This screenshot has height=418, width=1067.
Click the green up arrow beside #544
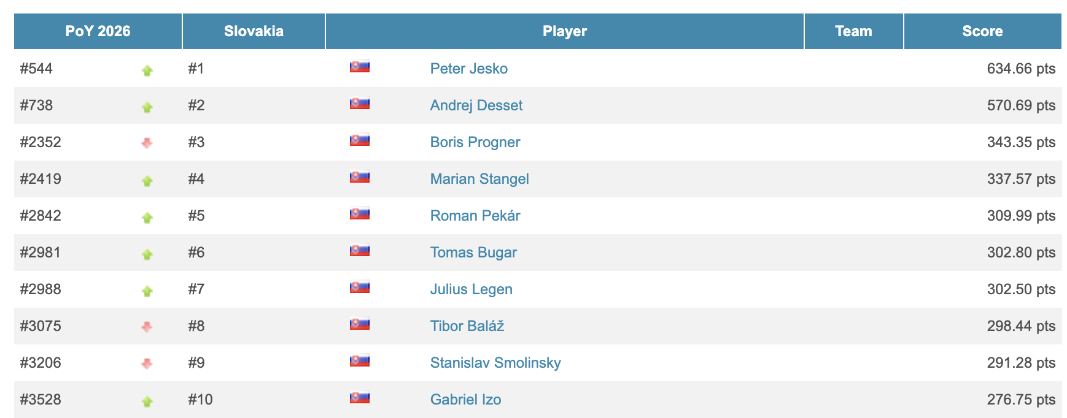coord(147,70)
